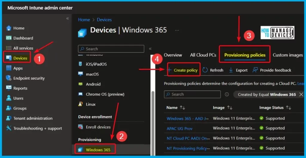Open the Reports sidebar item
Screen dimensions: 306x158
[x=17, y=88]
